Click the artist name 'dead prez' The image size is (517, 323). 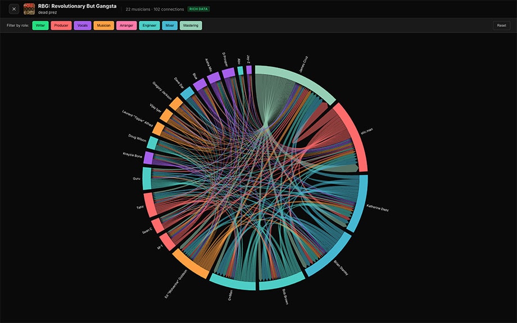pyautogui.click(x=47, y=12)
